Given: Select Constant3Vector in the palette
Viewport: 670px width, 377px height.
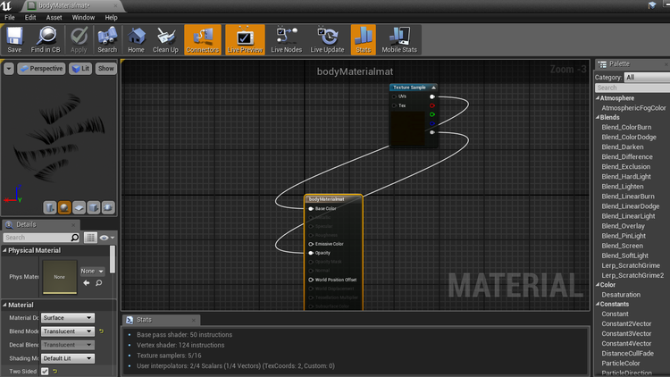Looking at the screenshot, I should (626, 334).
